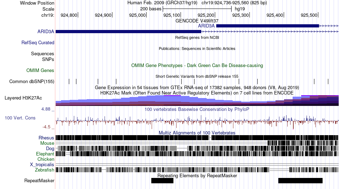The image size is (339, 189).
Task: Click the RefSeq genes from NCBI title
Action: [197, 37]
